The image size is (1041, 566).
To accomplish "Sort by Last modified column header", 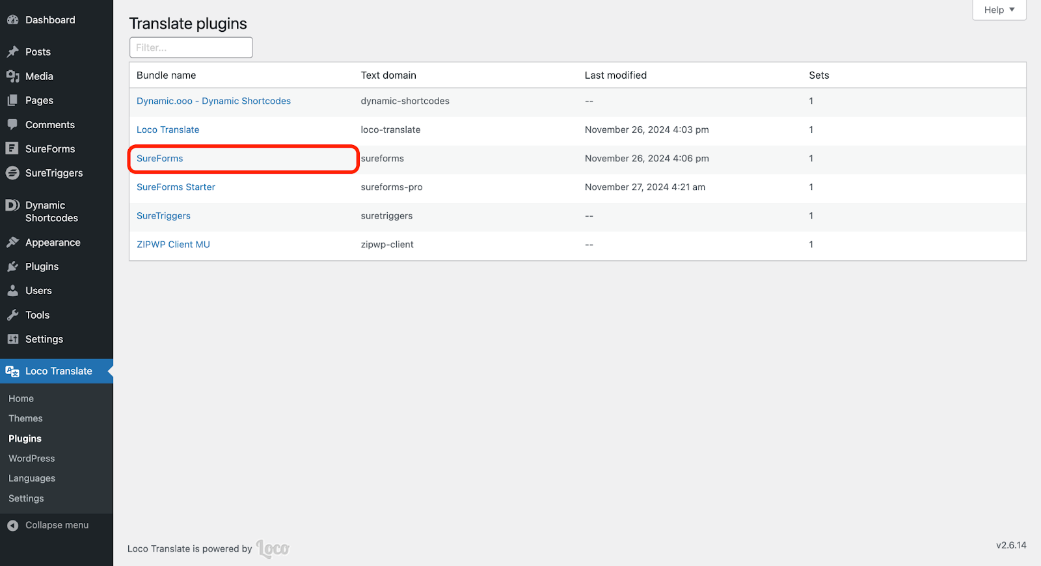I will pos(615,75).
